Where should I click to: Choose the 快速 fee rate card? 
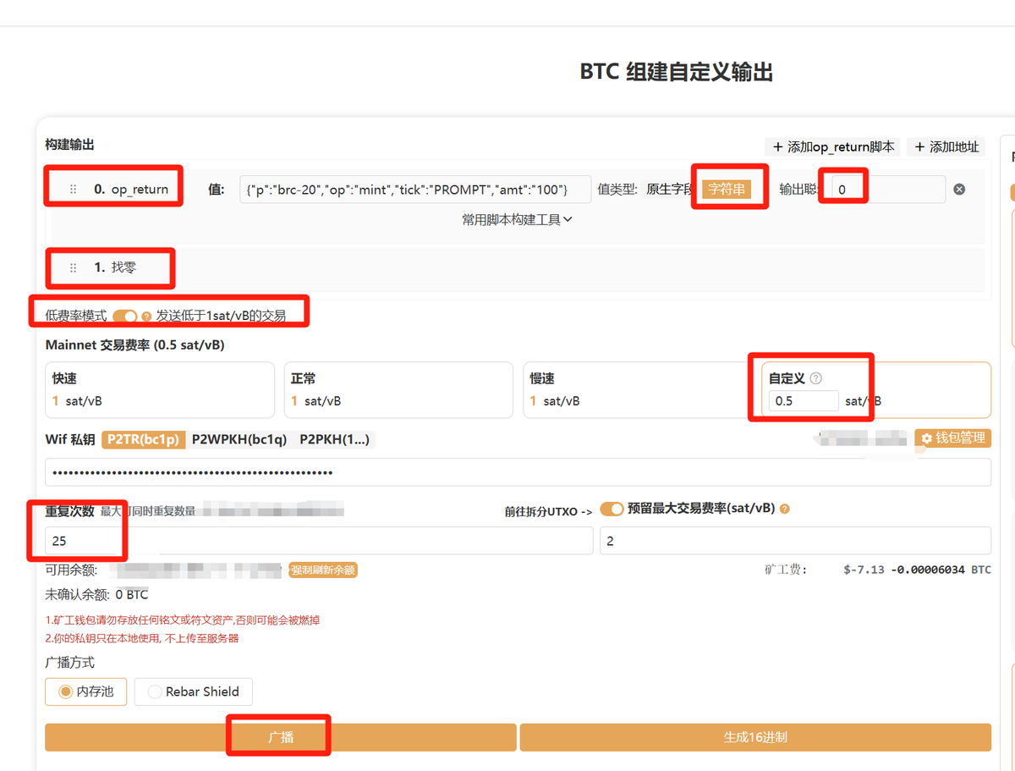click(160, 390)
